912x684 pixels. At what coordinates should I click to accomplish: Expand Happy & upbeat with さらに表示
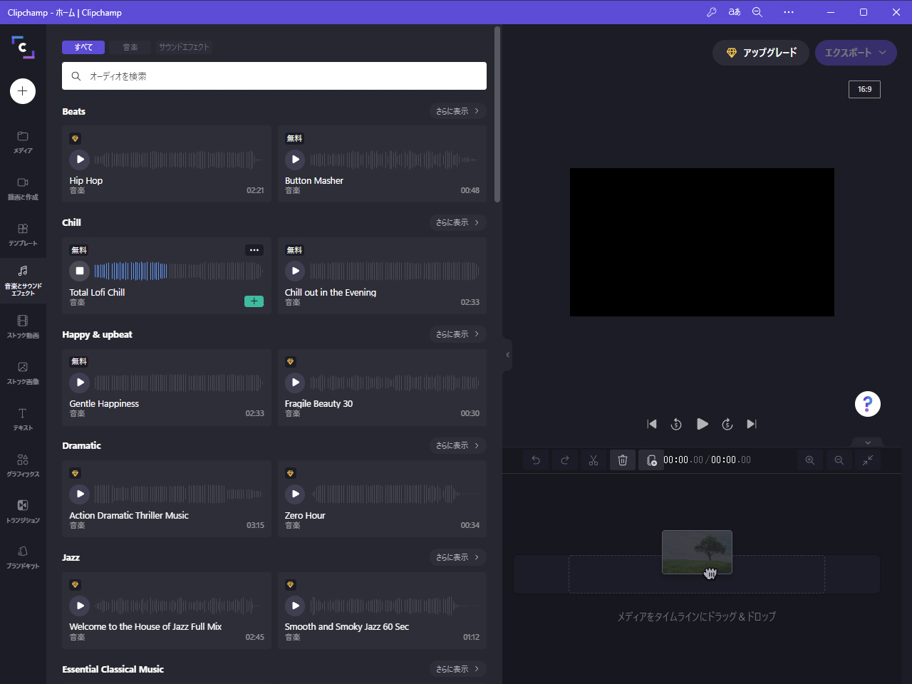pos(458,334)
